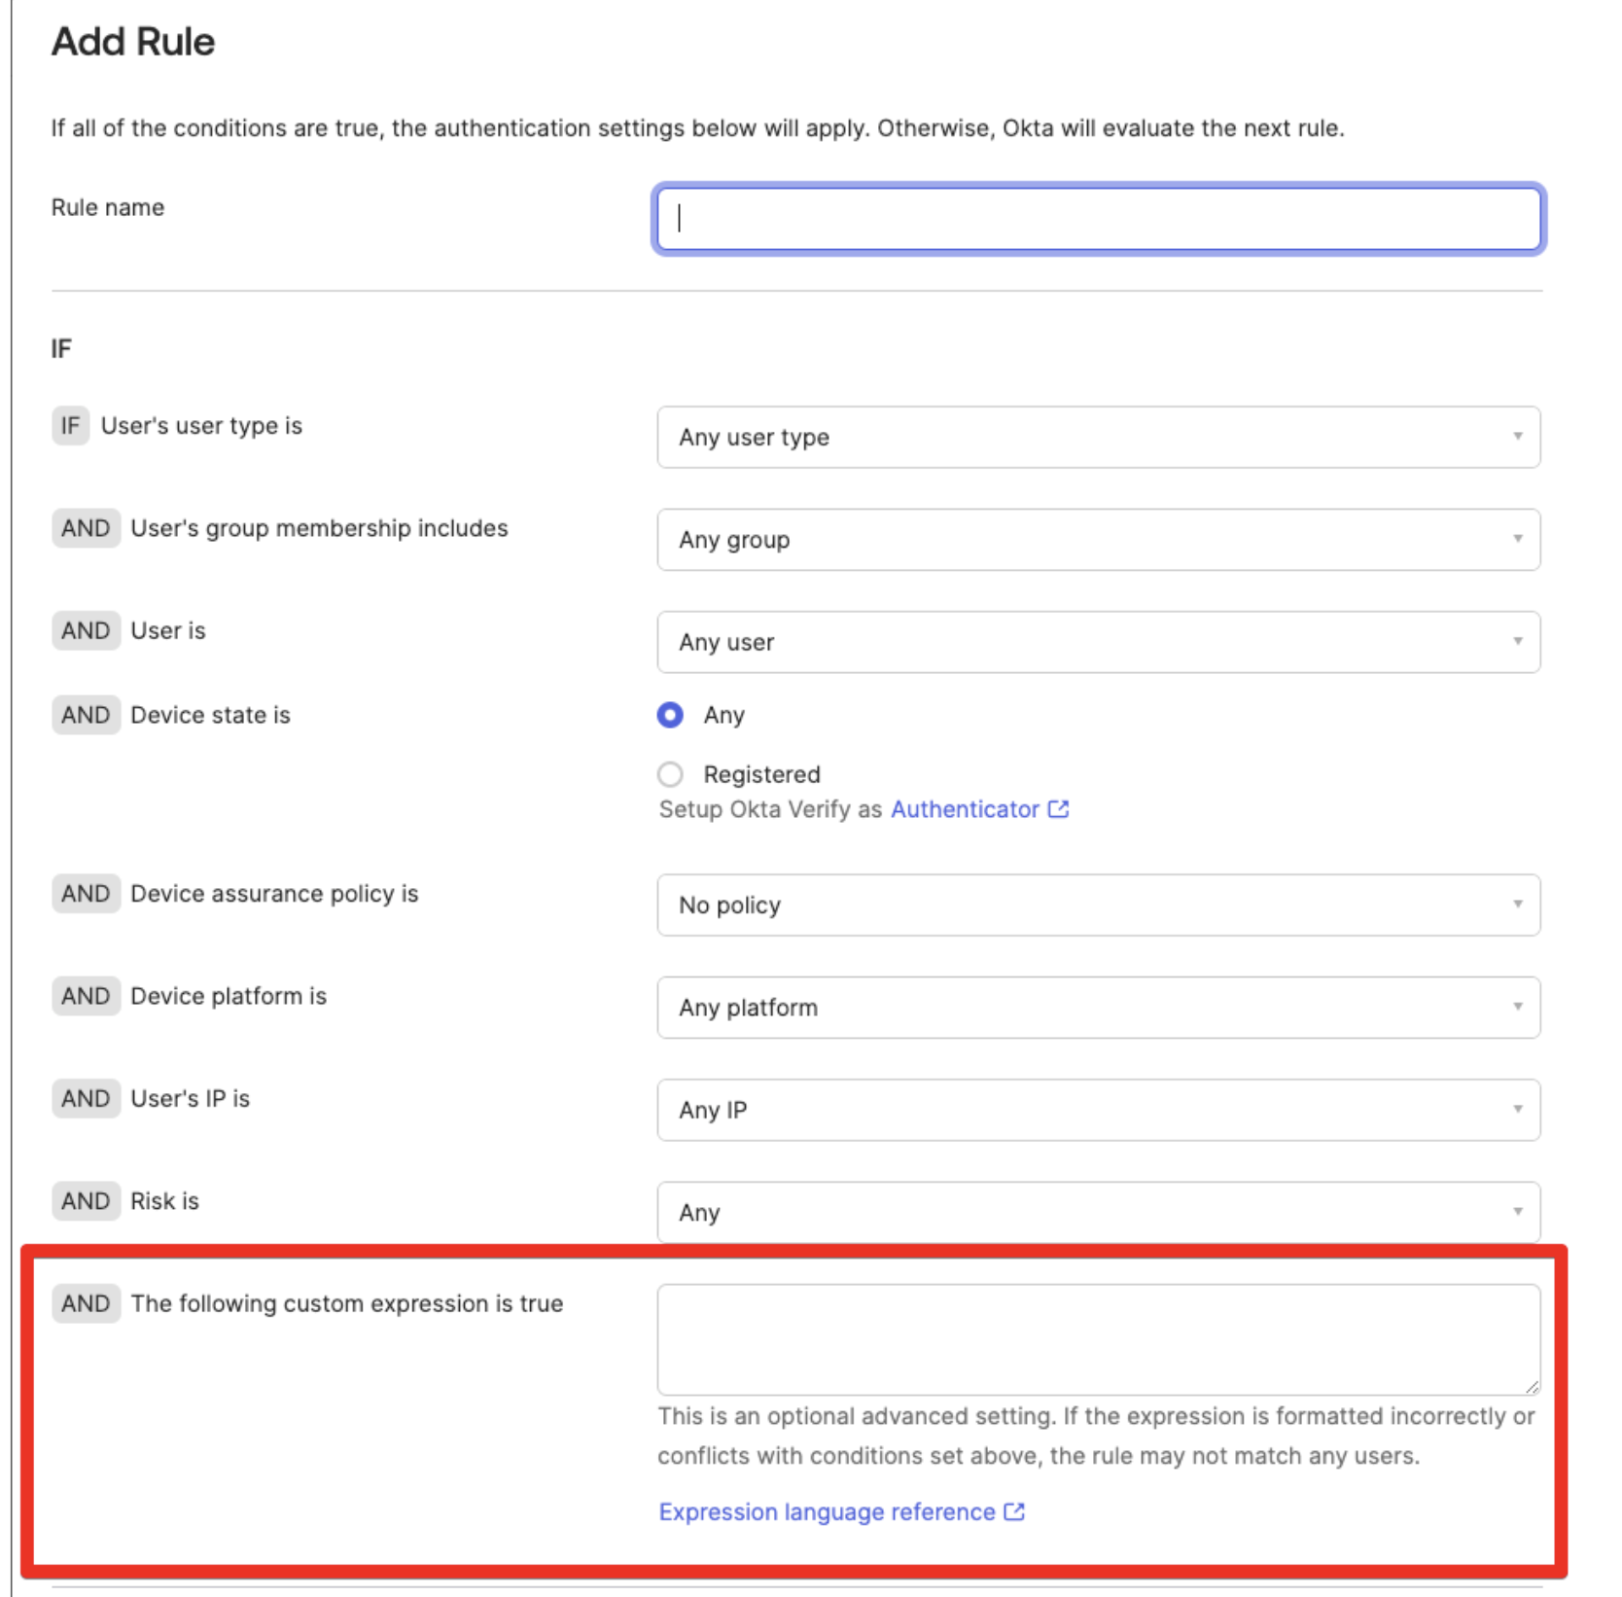Select the Any device state radio button
Viewport: 1622px width, 1597px height.
[x=670, y=714]
